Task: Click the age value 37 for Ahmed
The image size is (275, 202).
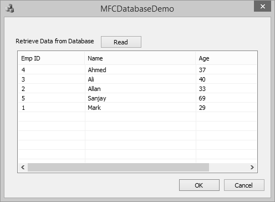Action: click(202, 70)
